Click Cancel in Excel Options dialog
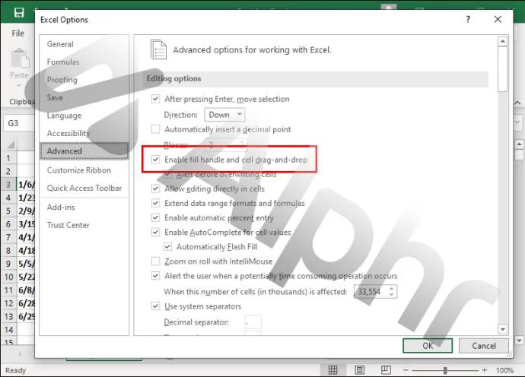This screenshot has height=377, width=525. 483,346
